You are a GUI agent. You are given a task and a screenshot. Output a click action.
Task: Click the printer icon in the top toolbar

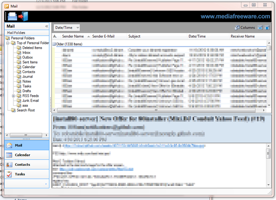pos(13,17)
